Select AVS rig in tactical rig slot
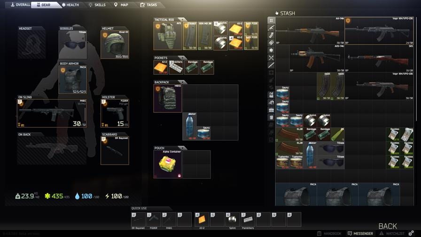The width and height of the screenshot is (421, 237). tap(168, 36)
